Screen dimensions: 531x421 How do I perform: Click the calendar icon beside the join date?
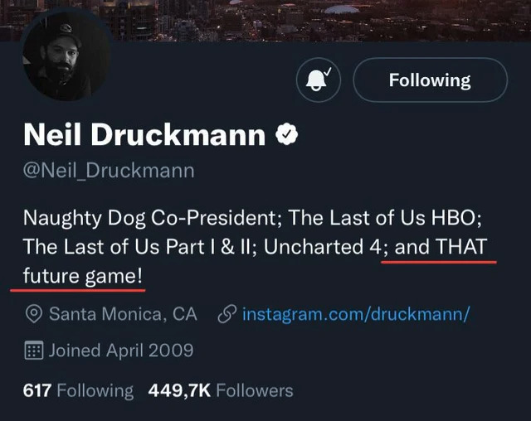coord(34,350)
